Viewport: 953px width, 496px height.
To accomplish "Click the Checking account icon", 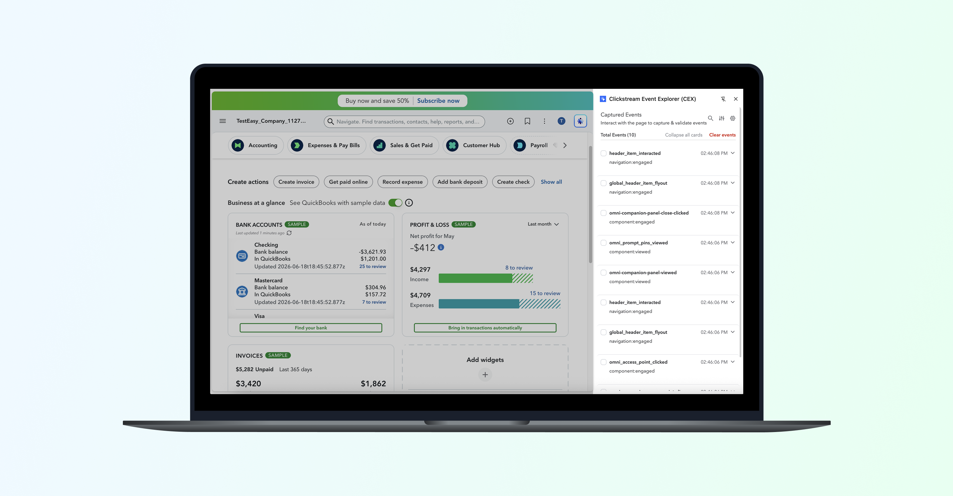I will tap(242, 256).
